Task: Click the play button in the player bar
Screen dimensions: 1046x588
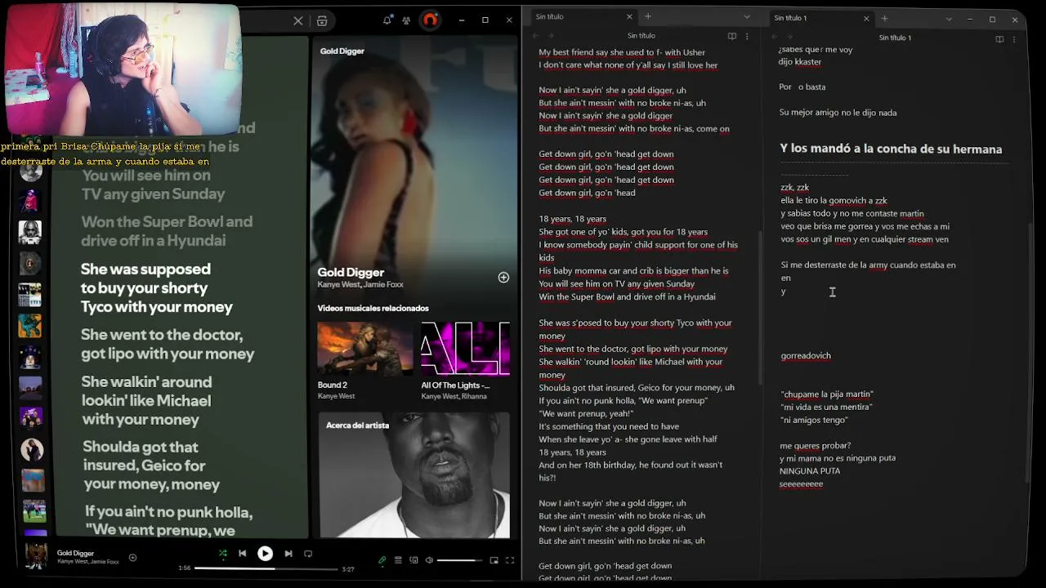Action: coord(265,554)
